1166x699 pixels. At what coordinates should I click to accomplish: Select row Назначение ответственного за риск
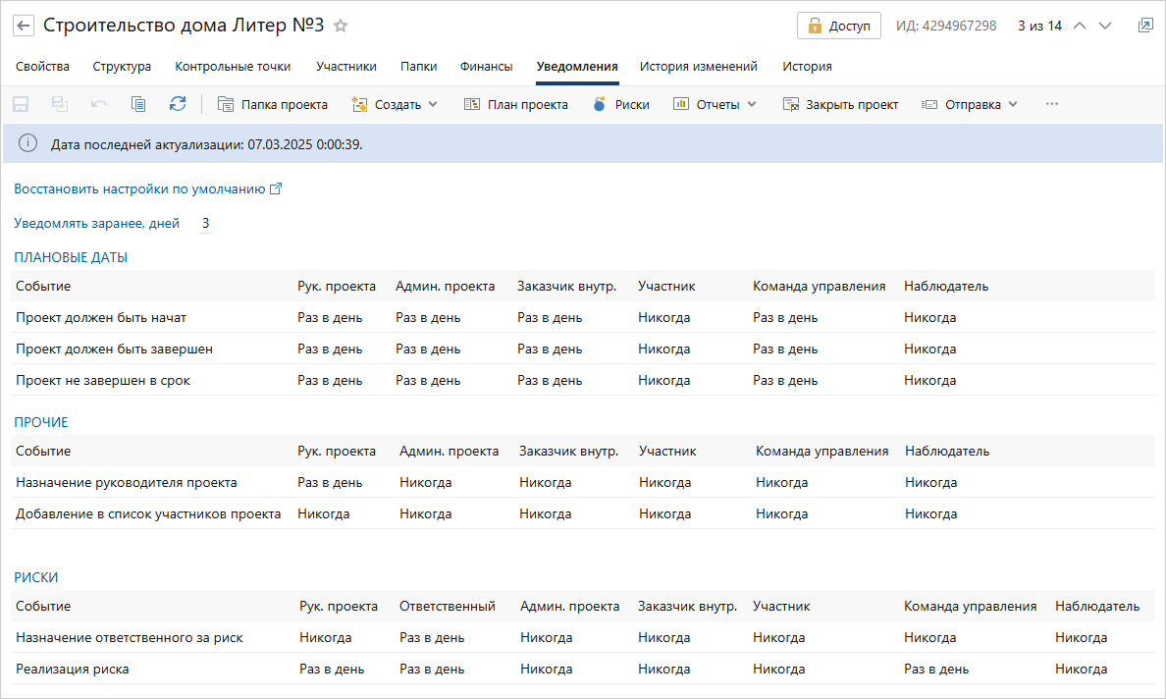pos(583,637)
